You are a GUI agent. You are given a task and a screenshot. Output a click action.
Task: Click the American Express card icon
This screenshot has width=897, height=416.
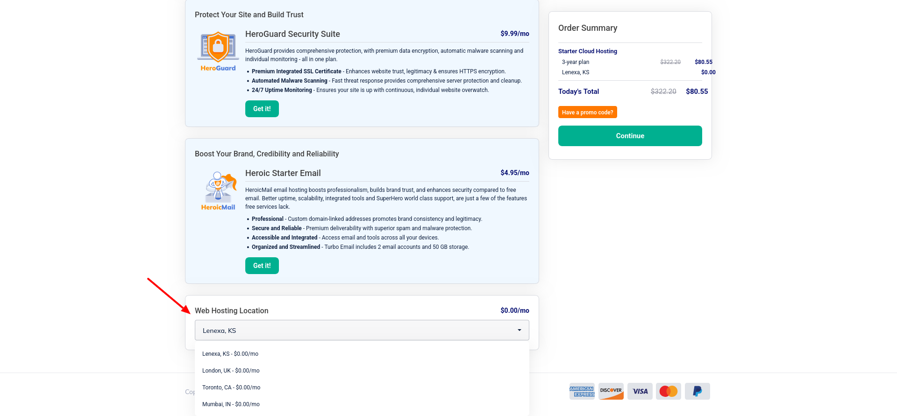[582, 391]
